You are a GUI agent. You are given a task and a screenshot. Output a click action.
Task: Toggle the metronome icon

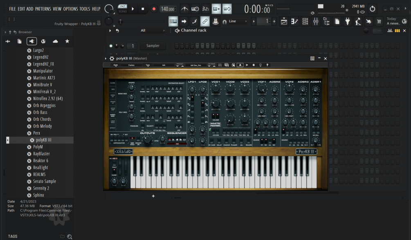click(x=184, y=9)
